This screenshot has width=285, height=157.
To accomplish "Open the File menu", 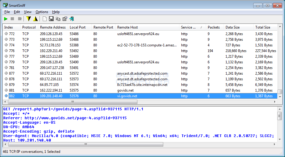I will [7, 12].
